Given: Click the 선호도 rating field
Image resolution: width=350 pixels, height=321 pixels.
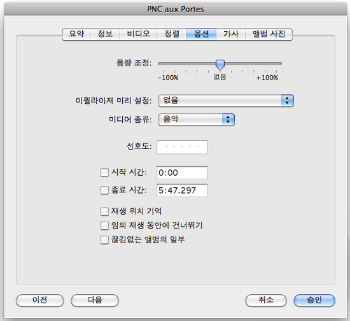Looking at the screenshot, I should (182, 147).
